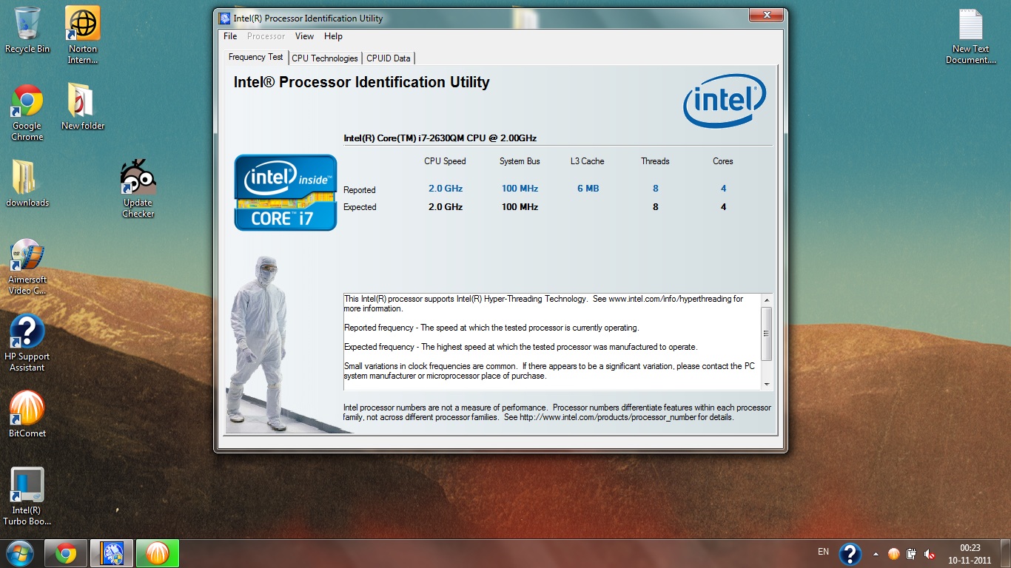
Task: Click the L3 Cache column header
Action: tap(588, 161)
